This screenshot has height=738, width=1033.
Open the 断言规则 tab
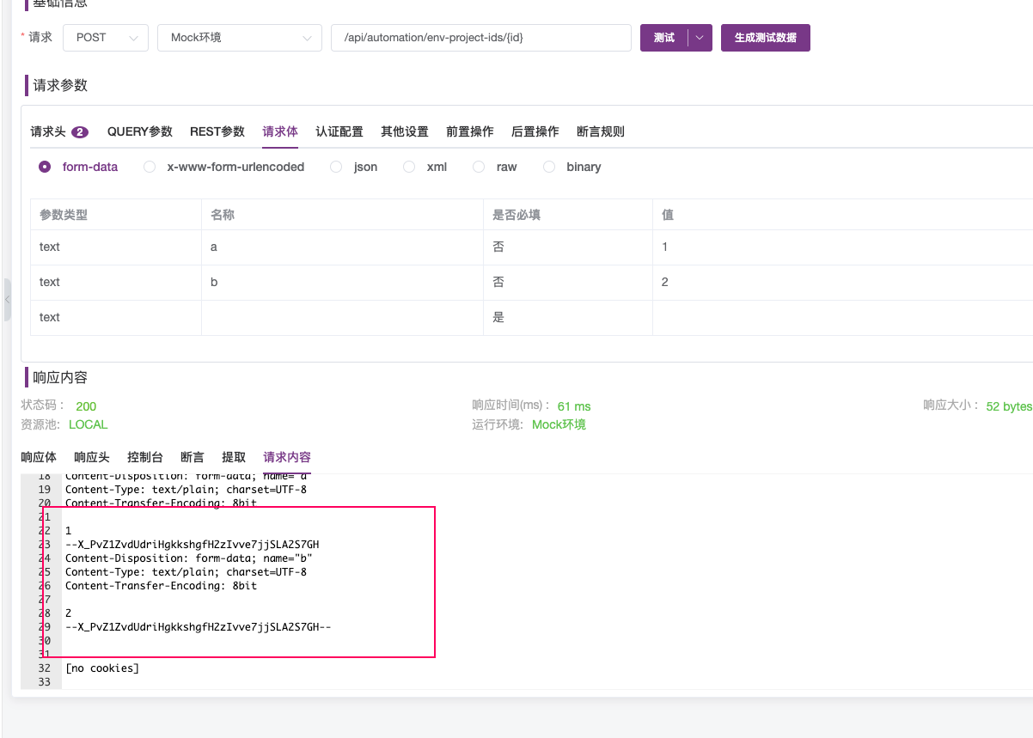(x=600, y=131)
